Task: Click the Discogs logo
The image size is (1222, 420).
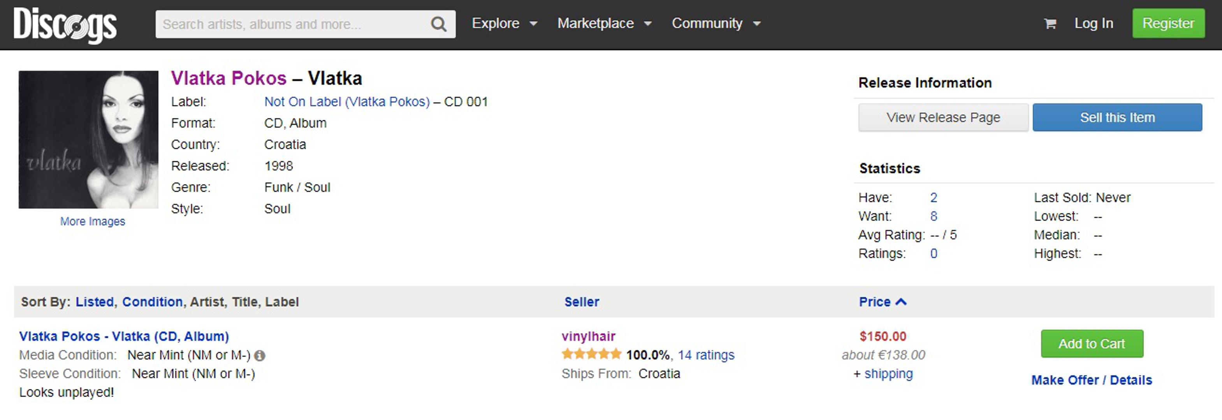Action: click(x=65, y=24)
